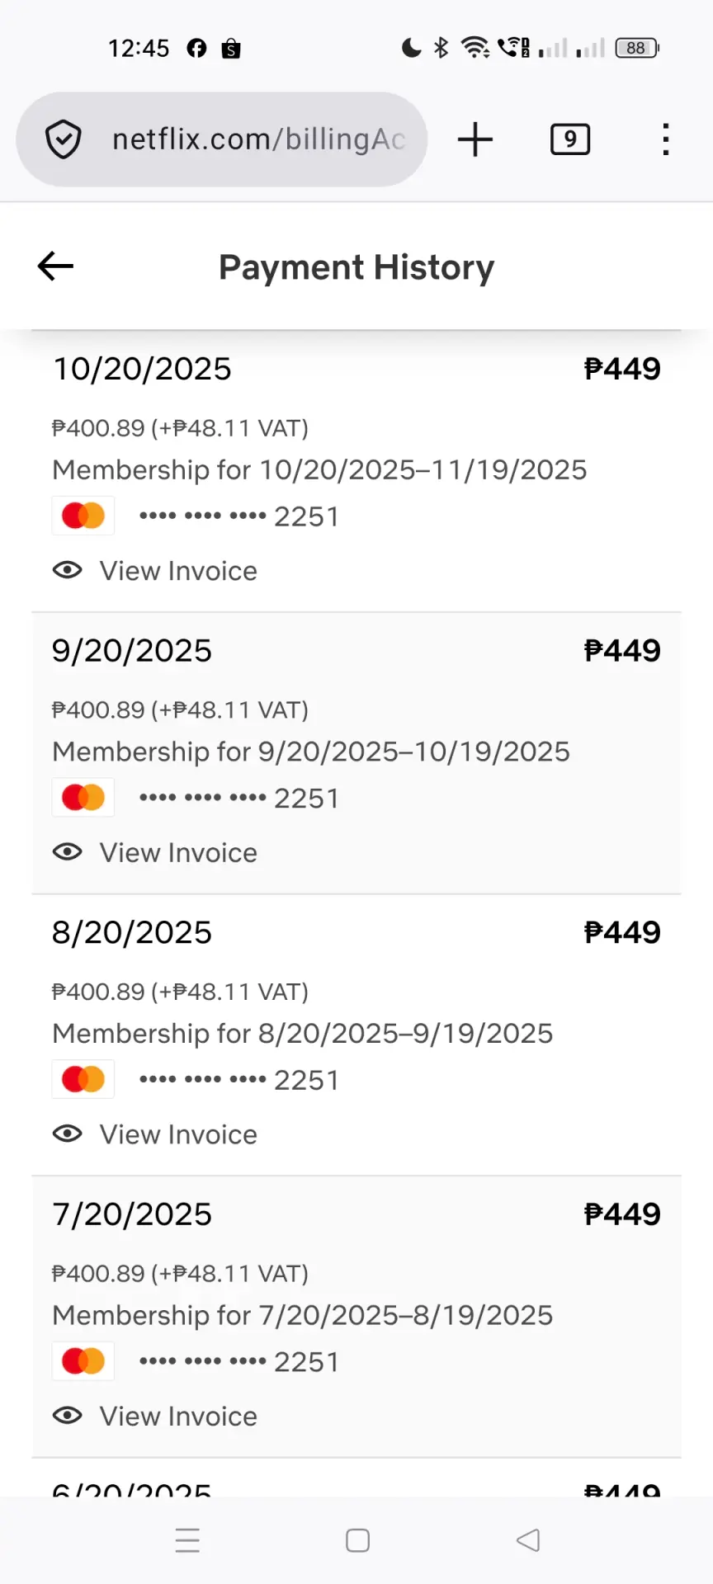
Task: Click the eye icon for 7/20/2025 invoice
Action: coord(68,1416)
